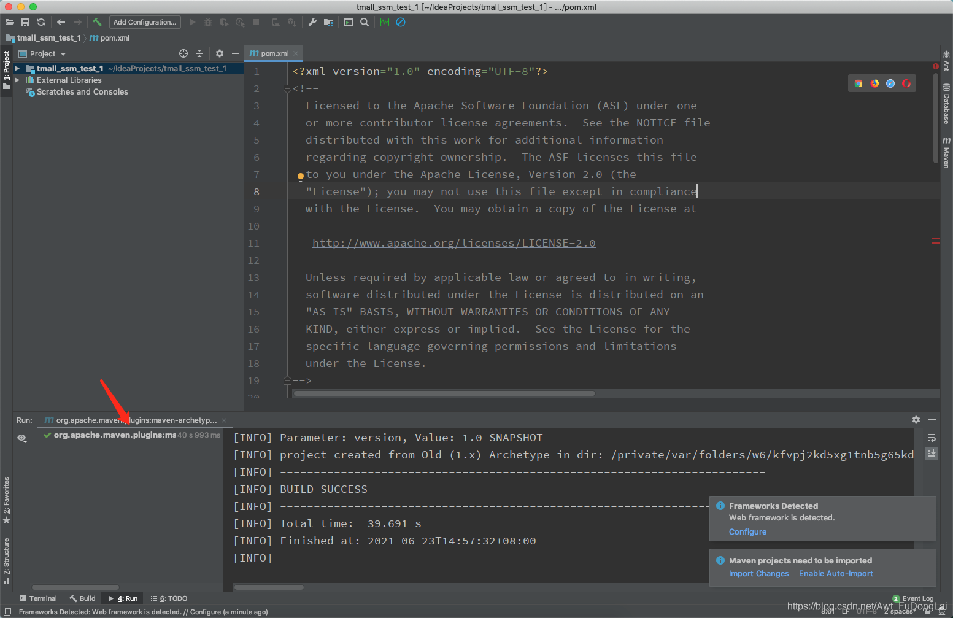Select the org.apache.maven.plugins run result
Screen dimensions: 953x618
coord(132,435)
